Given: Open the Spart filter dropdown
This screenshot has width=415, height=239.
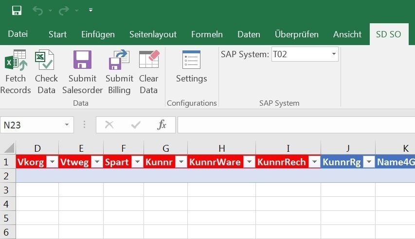Looking at the screenshot, I should click(138, 162).
